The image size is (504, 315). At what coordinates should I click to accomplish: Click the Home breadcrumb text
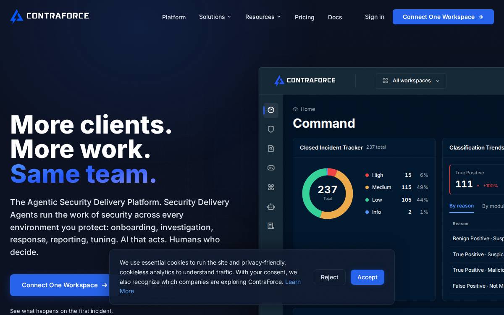308,109
